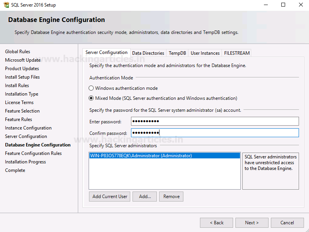
Task: Remove the selected administrator
Action: 171,197
